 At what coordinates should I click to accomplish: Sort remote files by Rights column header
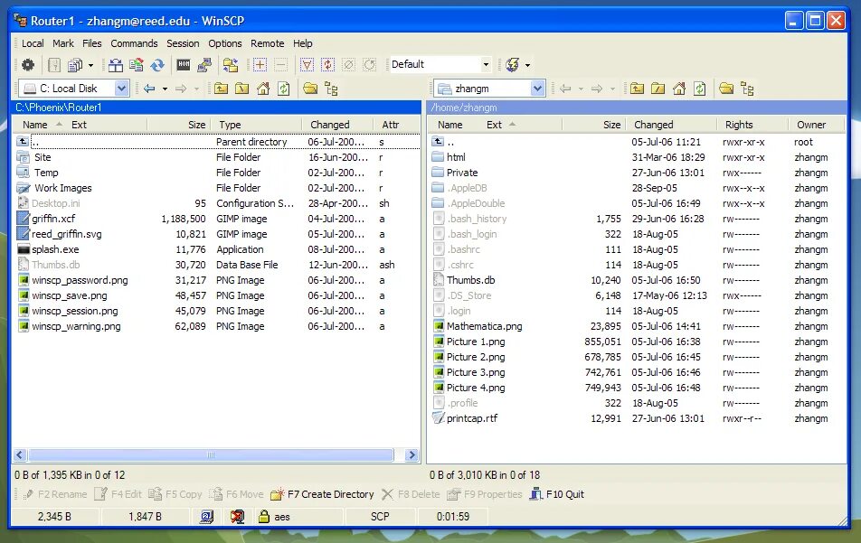752,125
